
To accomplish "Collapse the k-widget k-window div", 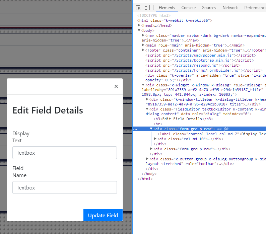I will click(143, 85).
